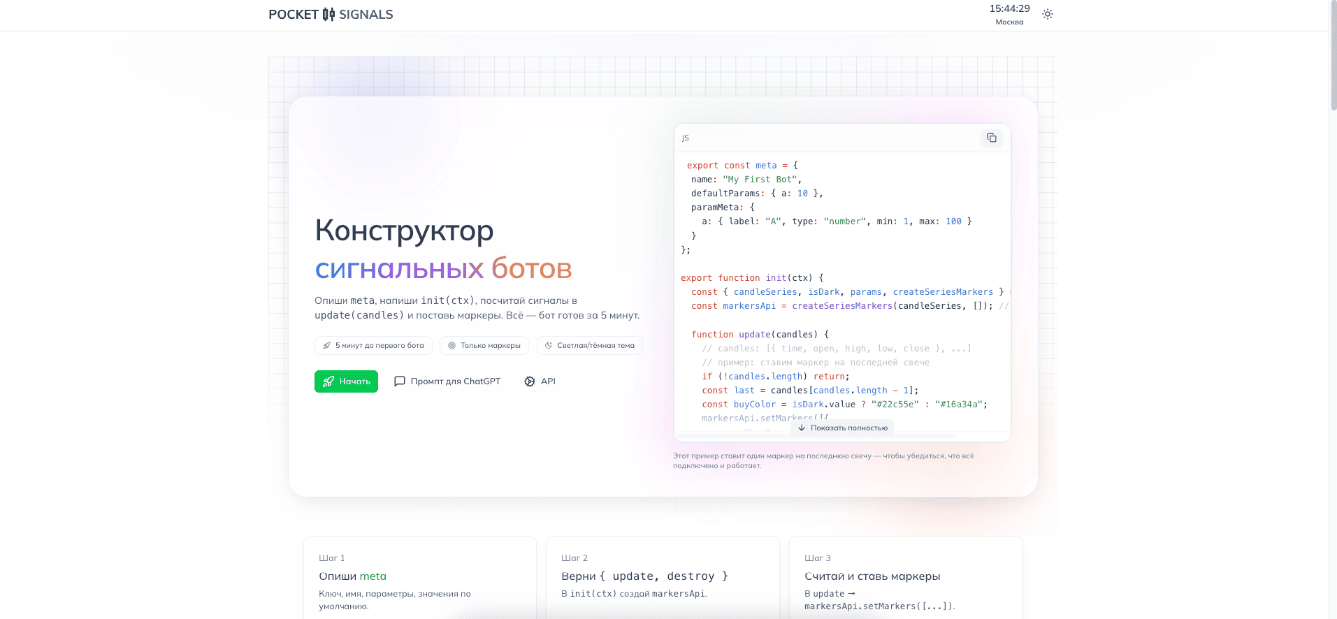Image resolution: width=1337 pixels, height=619 pixels.
Task: Toggle the light/dark theme sun icon
Action: tap(1047, 14)
